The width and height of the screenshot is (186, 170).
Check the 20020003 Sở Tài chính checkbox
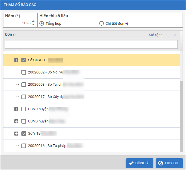coord(24,85)
